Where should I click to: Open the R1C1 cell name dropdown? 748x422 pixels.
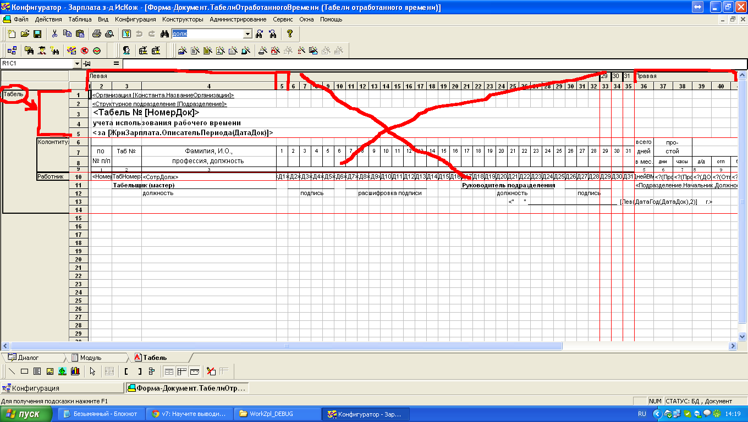coord(76,64)
